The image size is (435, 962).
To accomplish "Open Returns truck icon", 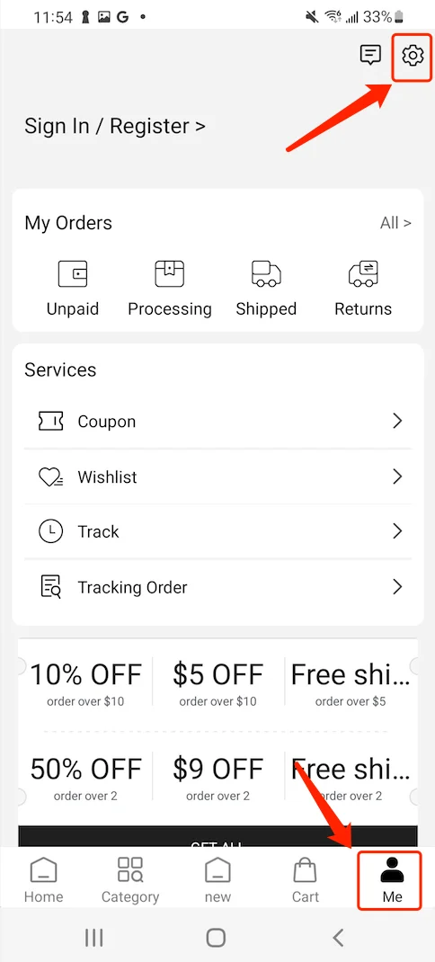I will click(x=363, y=273).
